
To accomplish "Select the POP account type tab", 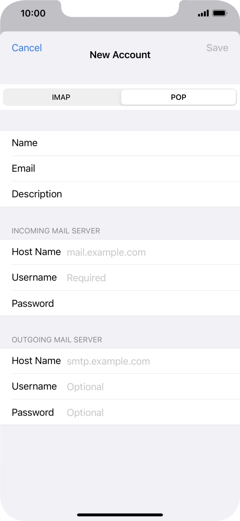I will click(179, 97).
